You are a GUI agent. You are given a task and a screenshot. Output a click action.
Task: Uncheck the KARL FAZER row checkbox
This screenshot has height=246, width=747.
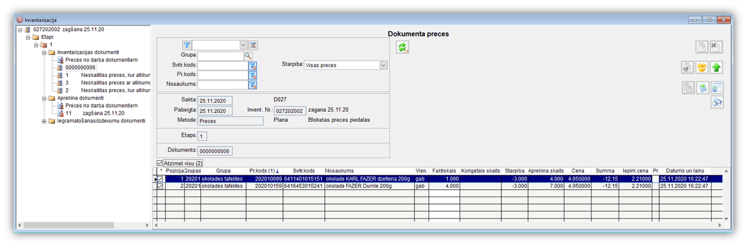click(160, 179)
